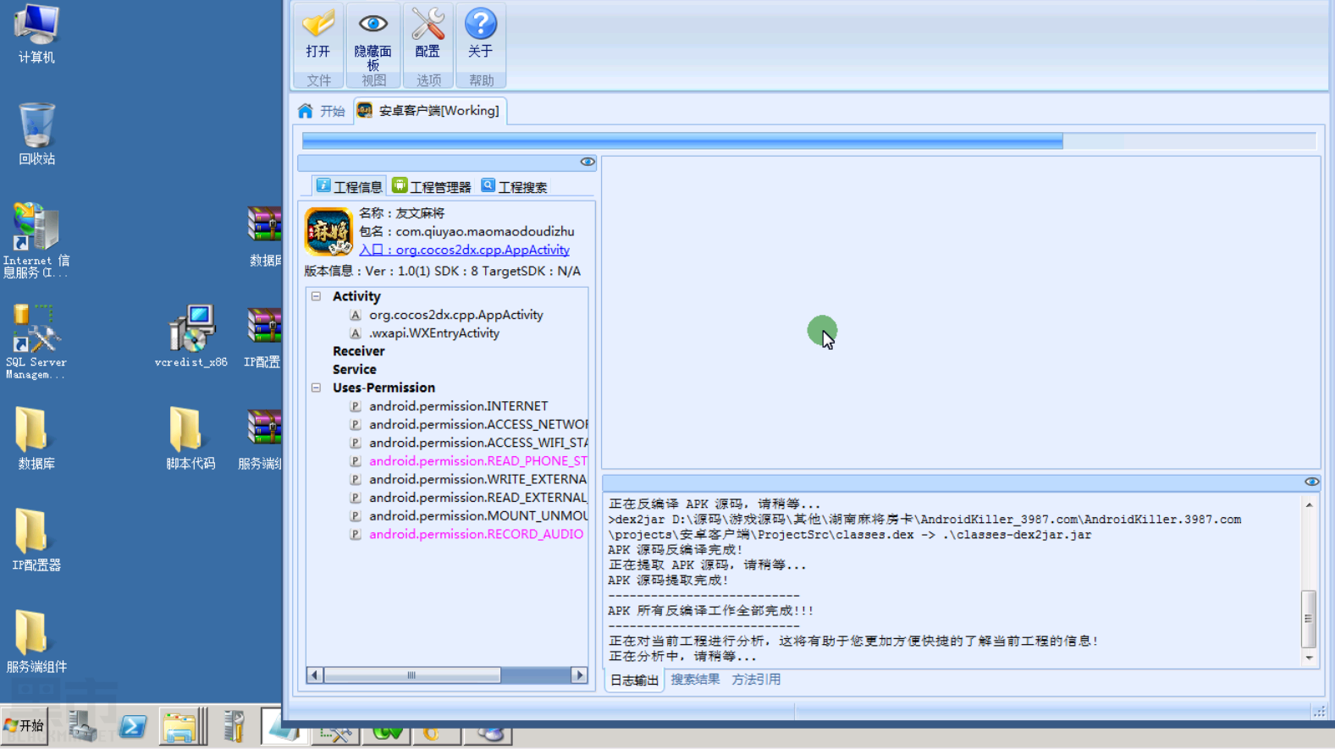Viewport: 1335px width, 749px height.
Task: Click the 'APK 源码提取完成!' log line
Action: pos(668,581)
